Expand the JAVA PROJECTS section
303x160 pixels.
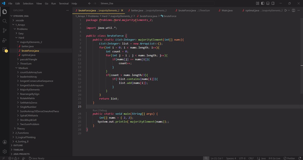pyautogui.click(x=21, y=154)
